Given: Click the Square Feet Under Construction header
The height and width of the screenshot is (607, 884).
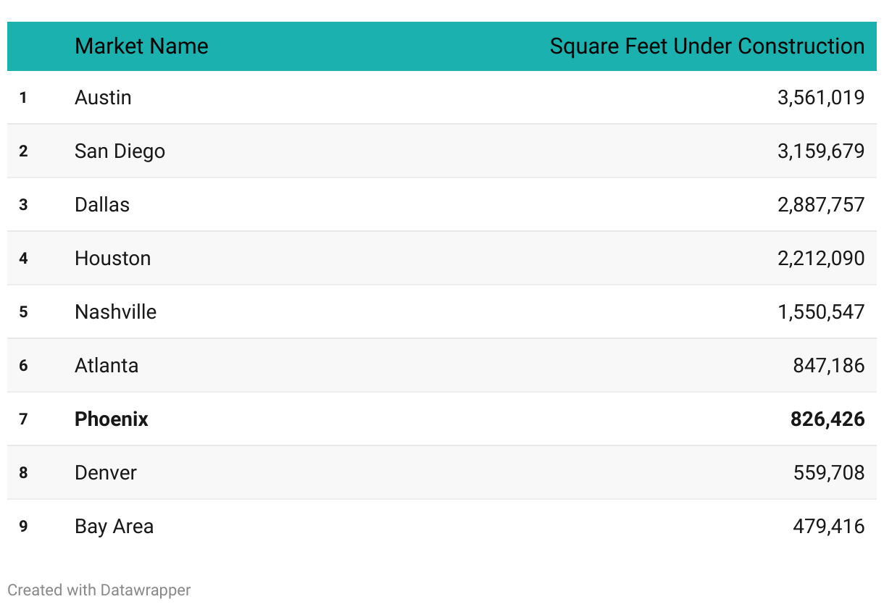Looking at the screenshot, I should 706,46.
